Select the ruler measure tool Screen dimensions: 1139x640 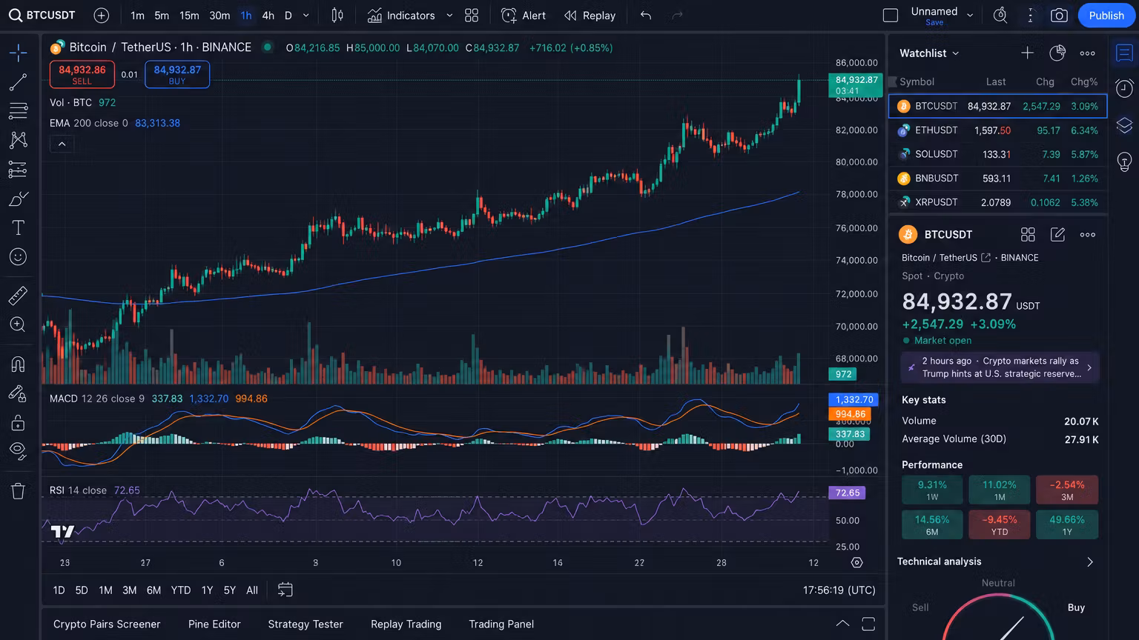(18, 296)
